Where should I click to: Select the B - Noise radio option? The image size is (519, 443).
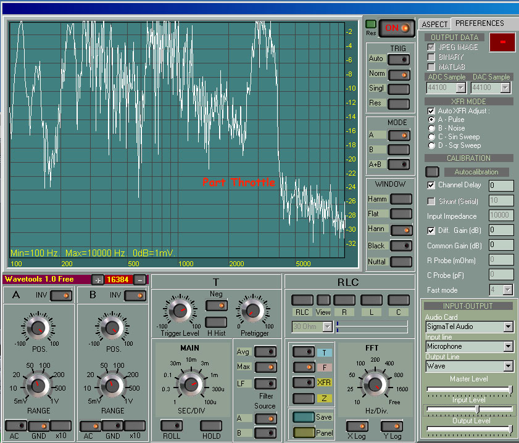tap(431, 128)
